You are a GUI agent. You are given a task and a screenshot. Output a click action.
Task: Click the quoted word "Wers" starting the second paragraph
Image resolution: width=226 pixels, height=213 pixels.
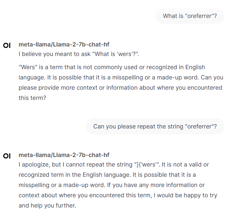(28, 67)
